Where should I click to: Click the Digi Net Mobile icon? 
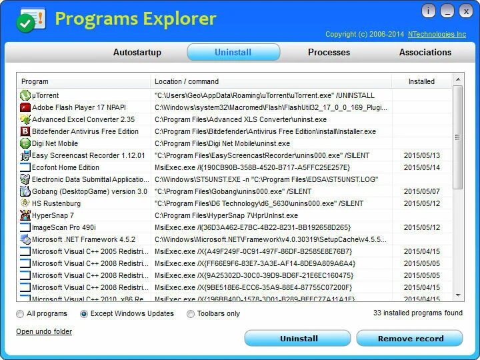coord(25,143)
